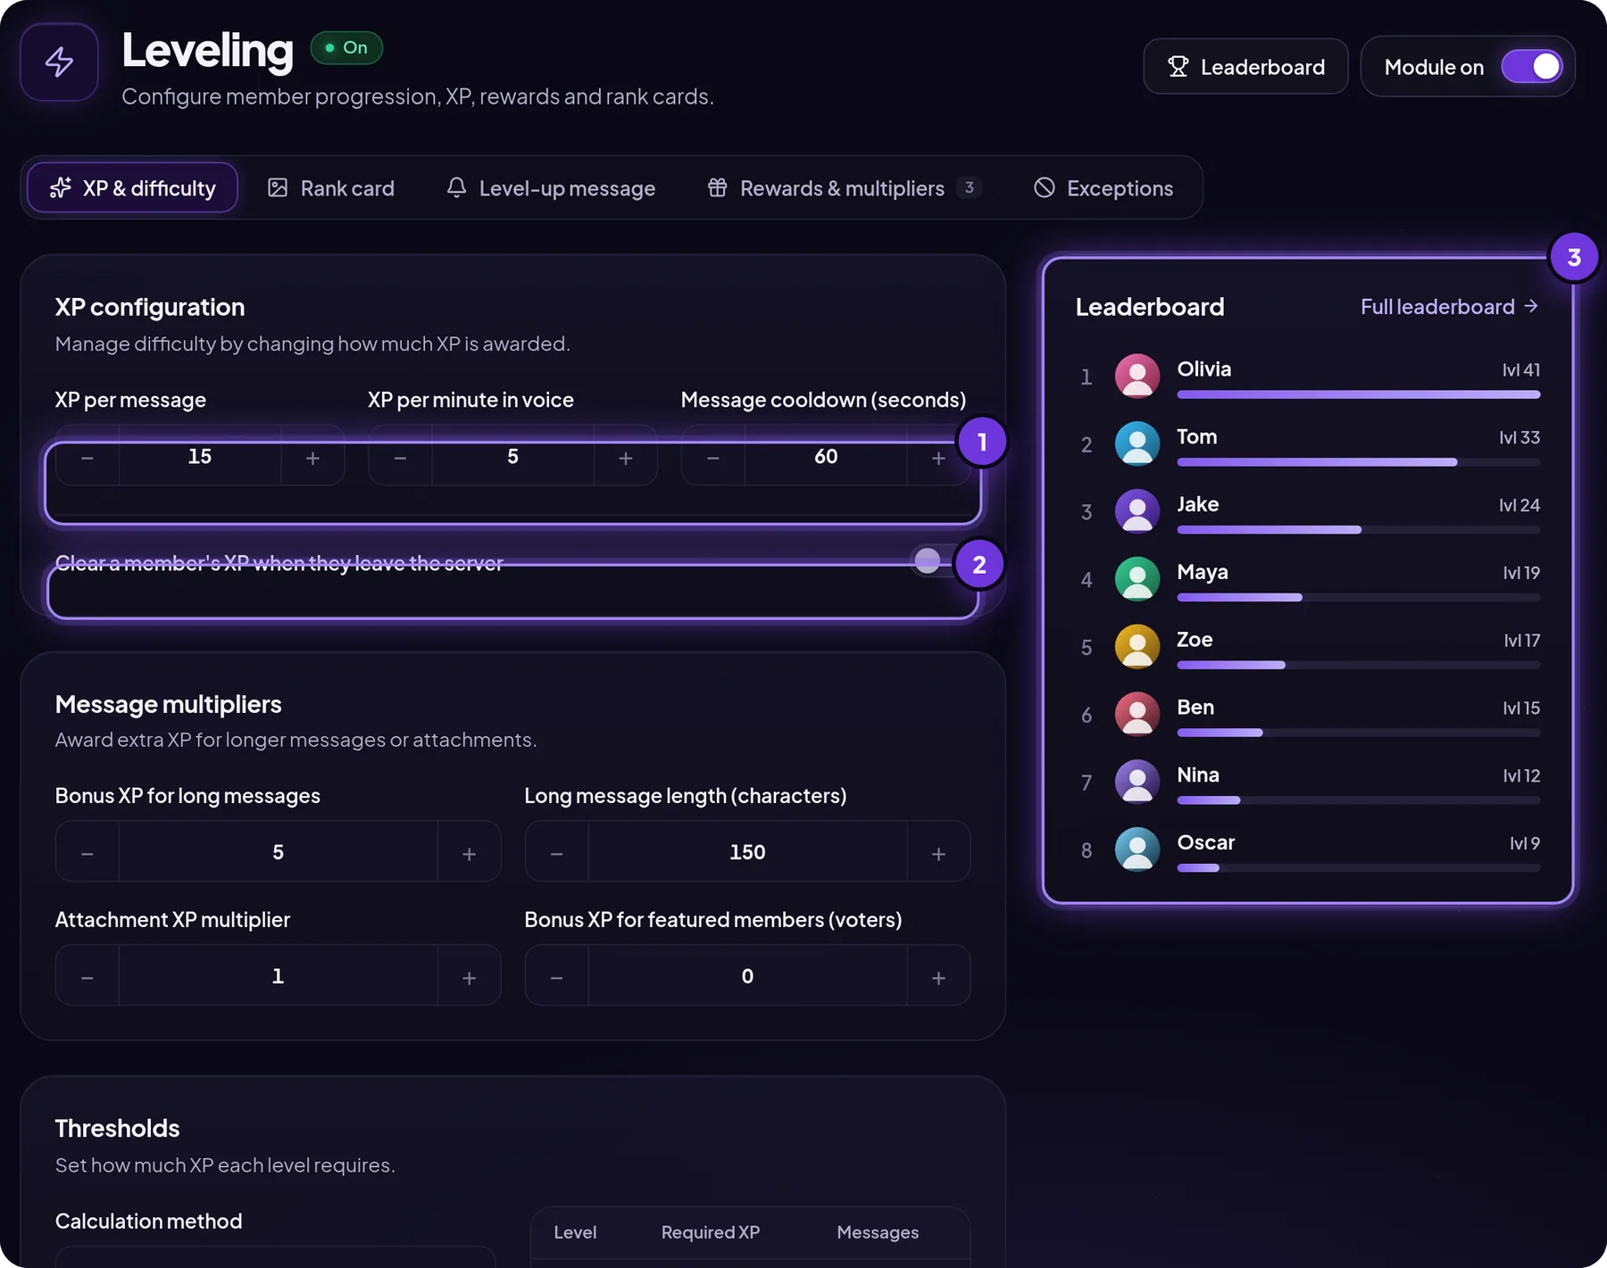The height and width of the screenshot is (1268, 1607).
Task: Switch to the XP & difficulty tab
Action: (x=132, y=188)
